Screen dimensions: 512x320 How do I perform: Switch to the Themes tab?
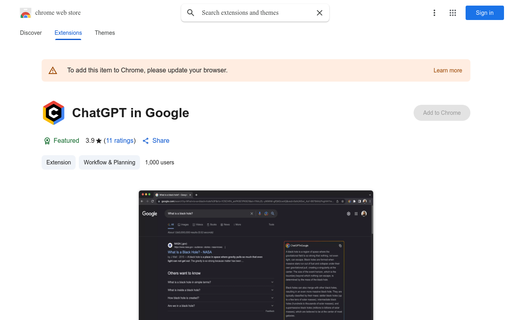tap(105, 33)
